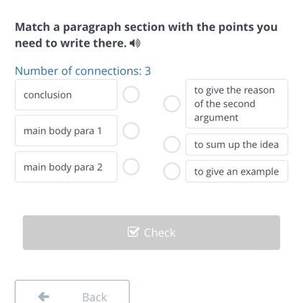Click the 'main body para 1' box
Screen dimensions: 303x303
[66, 131]
